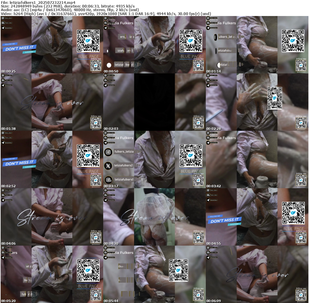Image resolution: width=309 pixels, height=303 pixels.
Task: Select the frame stamped 00:00:25
Action: [x=52, y=45]
